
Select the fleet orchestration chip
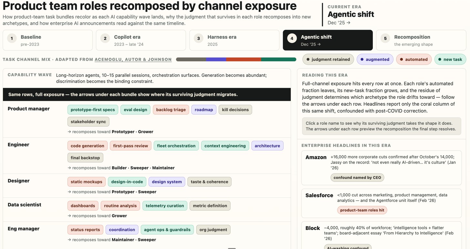[176, 146]
